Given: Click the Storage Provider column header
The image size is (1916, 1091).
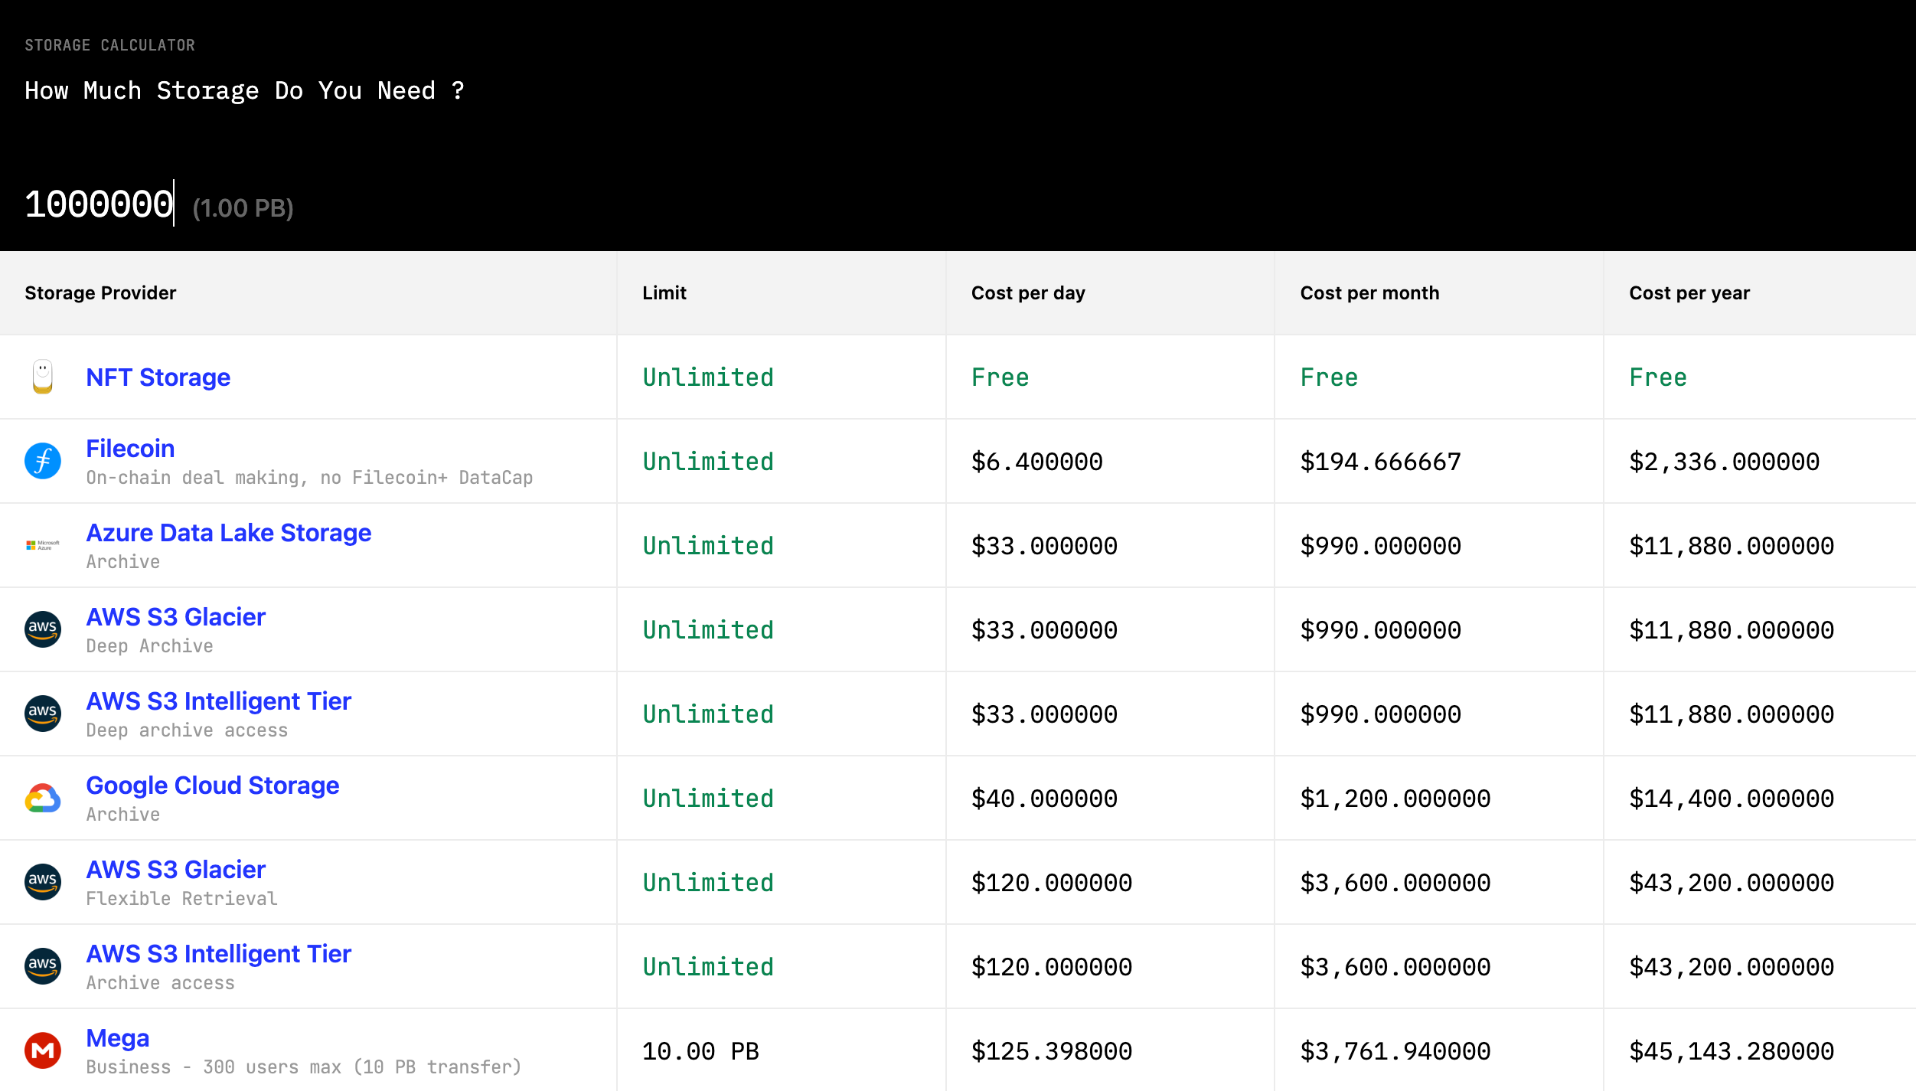Looking at the screenshot, I should (100, 292).
